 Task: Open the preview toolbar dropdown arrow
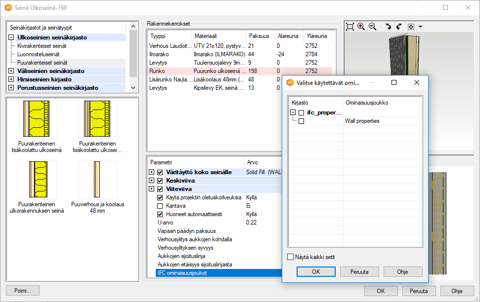point(420,27)
